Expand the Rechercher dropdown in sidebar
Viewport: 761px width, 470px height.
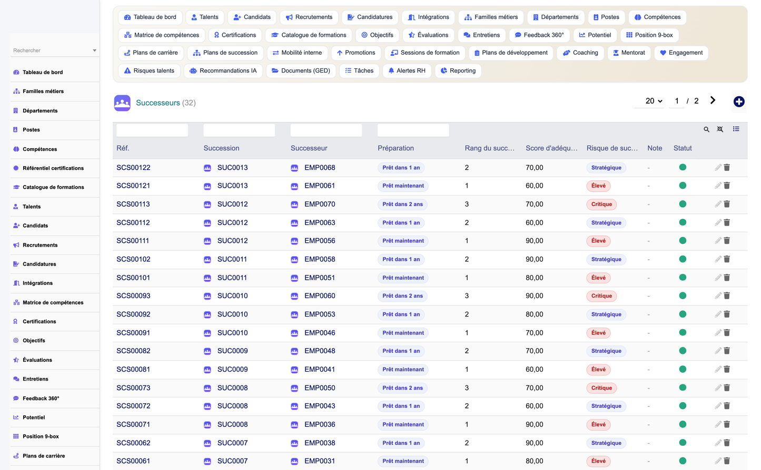pos(94,50)
